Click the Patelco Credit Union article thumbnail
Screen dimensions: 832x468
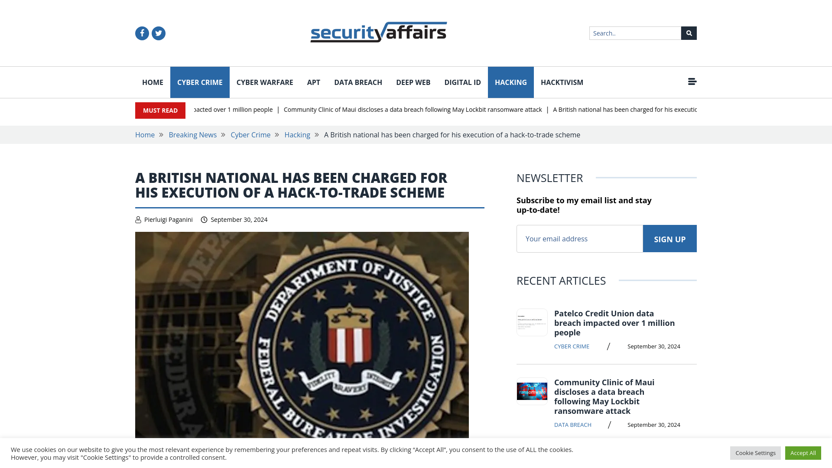click(x=531, y=322)
